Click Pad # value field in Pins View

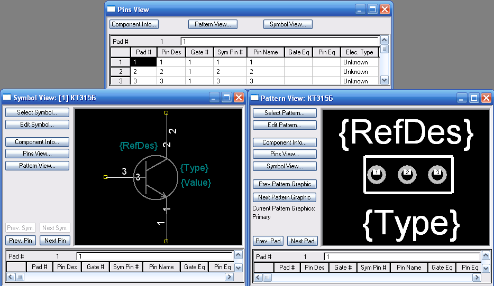(x=279, y=41)
